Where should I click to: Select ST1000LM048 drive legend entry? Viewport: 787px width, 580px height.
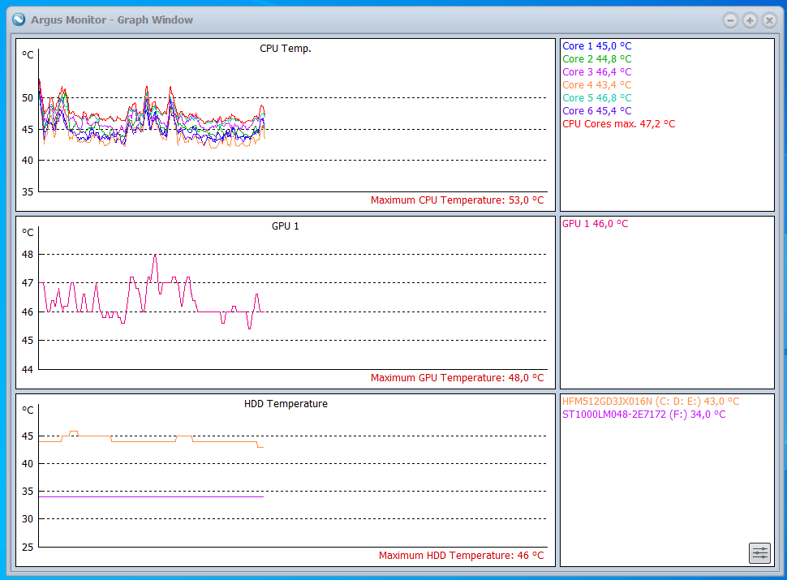tap(643, 415)
